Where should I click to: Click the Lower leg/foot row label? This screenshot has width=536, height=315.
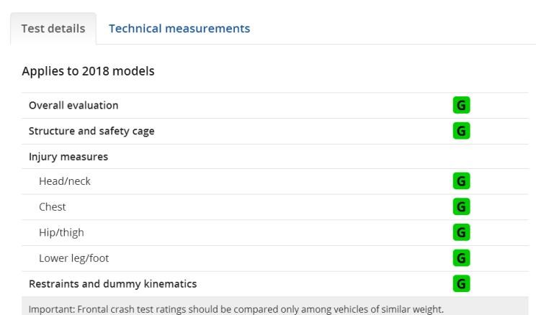(x=73, y=258)
